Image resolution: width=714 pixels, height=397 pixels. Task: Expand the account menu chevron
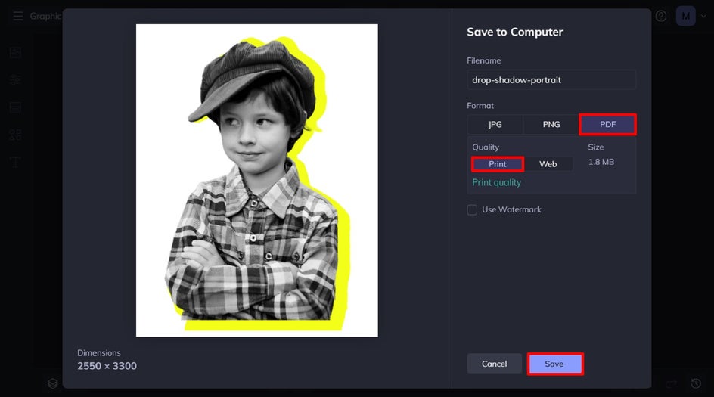(x=703, y=17)
